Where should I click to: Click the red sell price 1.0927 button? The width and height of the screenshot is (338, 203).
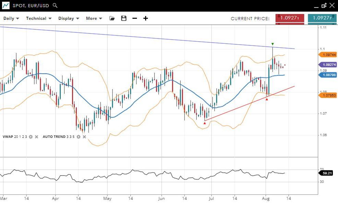290,18
